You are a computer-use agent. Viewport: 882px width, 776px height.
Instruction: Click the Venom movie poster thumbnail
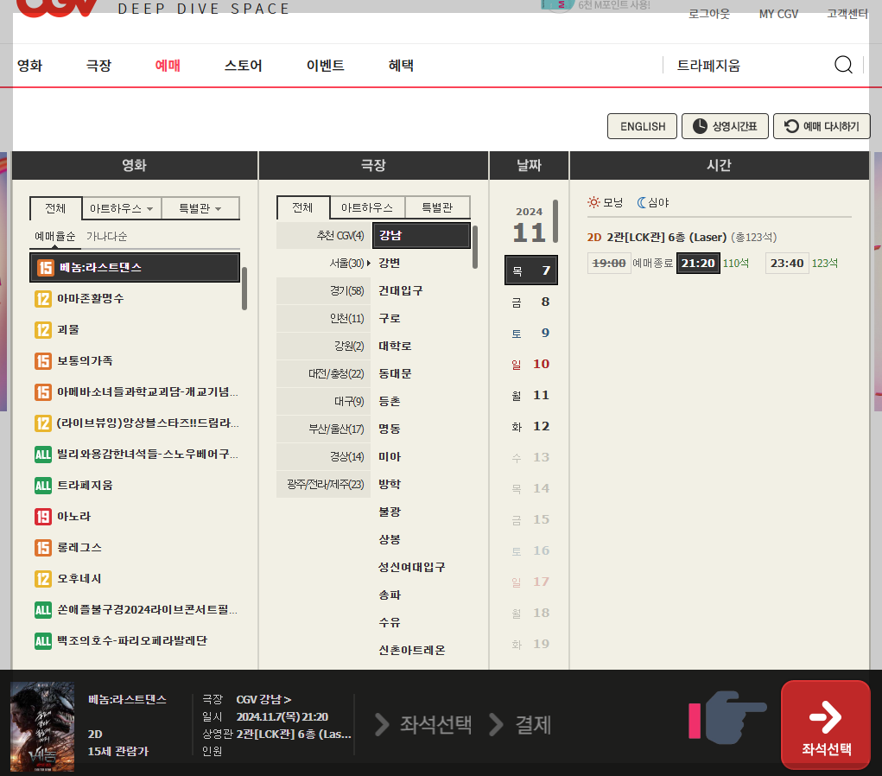42,727
